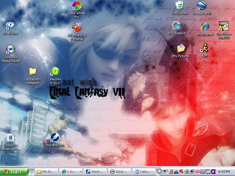The height and width of the screenshot is (176, 235).
Task: Open WordPerfect from the desktop
Action: point(55,136)
